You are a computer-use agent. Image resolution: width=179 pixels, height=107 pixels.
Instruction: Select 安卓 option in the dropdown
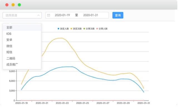(22, 40)
